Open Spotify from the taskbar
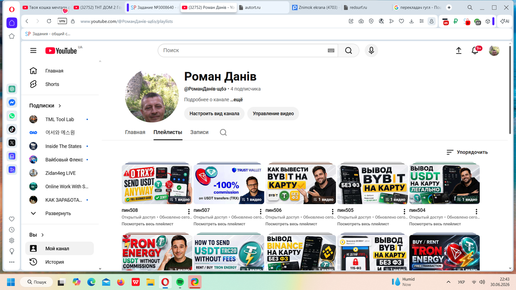Viewport: 516px width, 290px height. pos(180,282)
